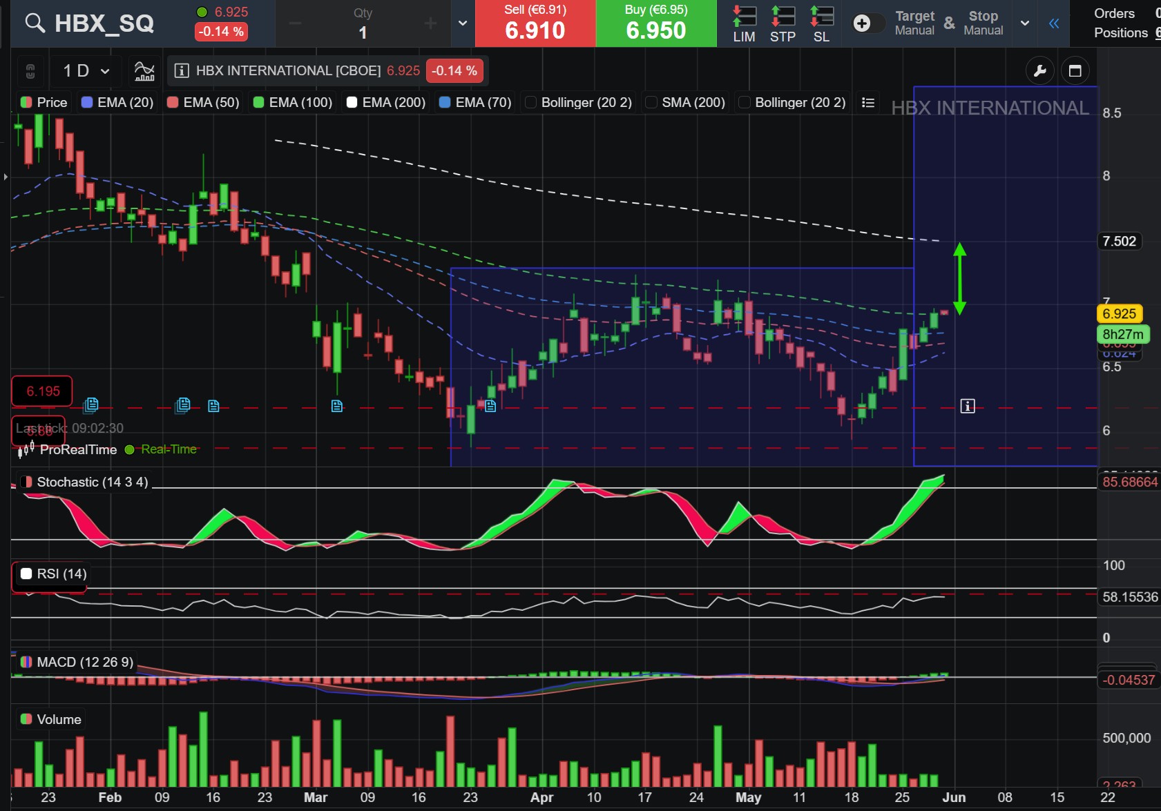1161x811 pixels.
Task: Click the indicator list icon after Bollinger
Action: pyautogui.click(x=868, y=102)
